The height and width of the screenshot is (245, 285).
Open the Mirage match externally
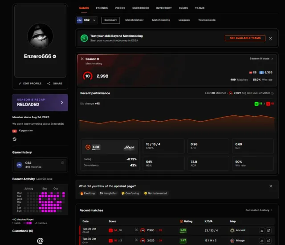click(x=269, y=241)
